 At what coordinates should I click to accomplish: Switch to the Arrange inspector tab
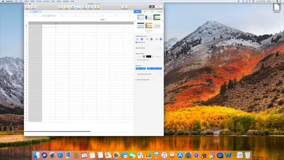click(x=160, y=12)
